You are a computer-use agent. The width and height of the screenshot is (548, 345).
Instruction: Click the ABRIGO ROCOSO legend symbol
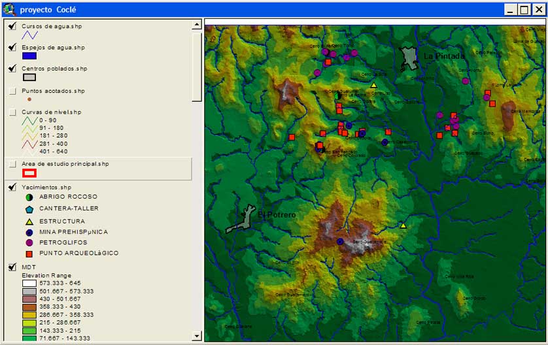[29, 197]
